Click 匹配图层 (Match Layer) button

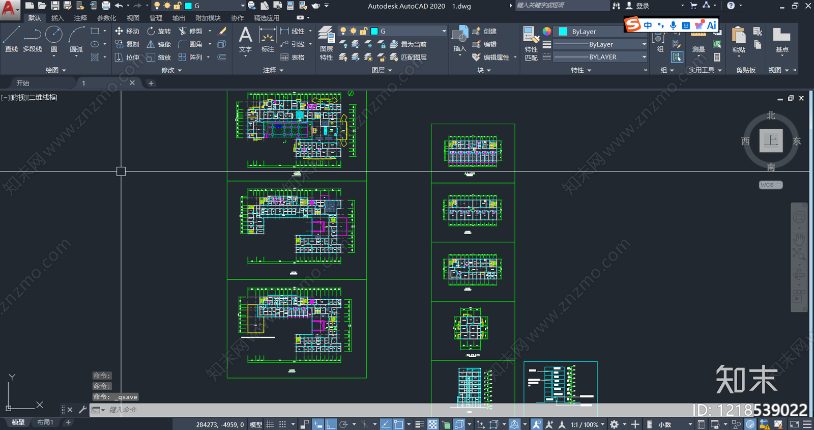pos(408,58)
